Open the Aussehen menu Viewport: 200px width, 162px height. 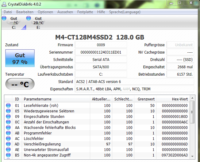[x=65, y=12]
